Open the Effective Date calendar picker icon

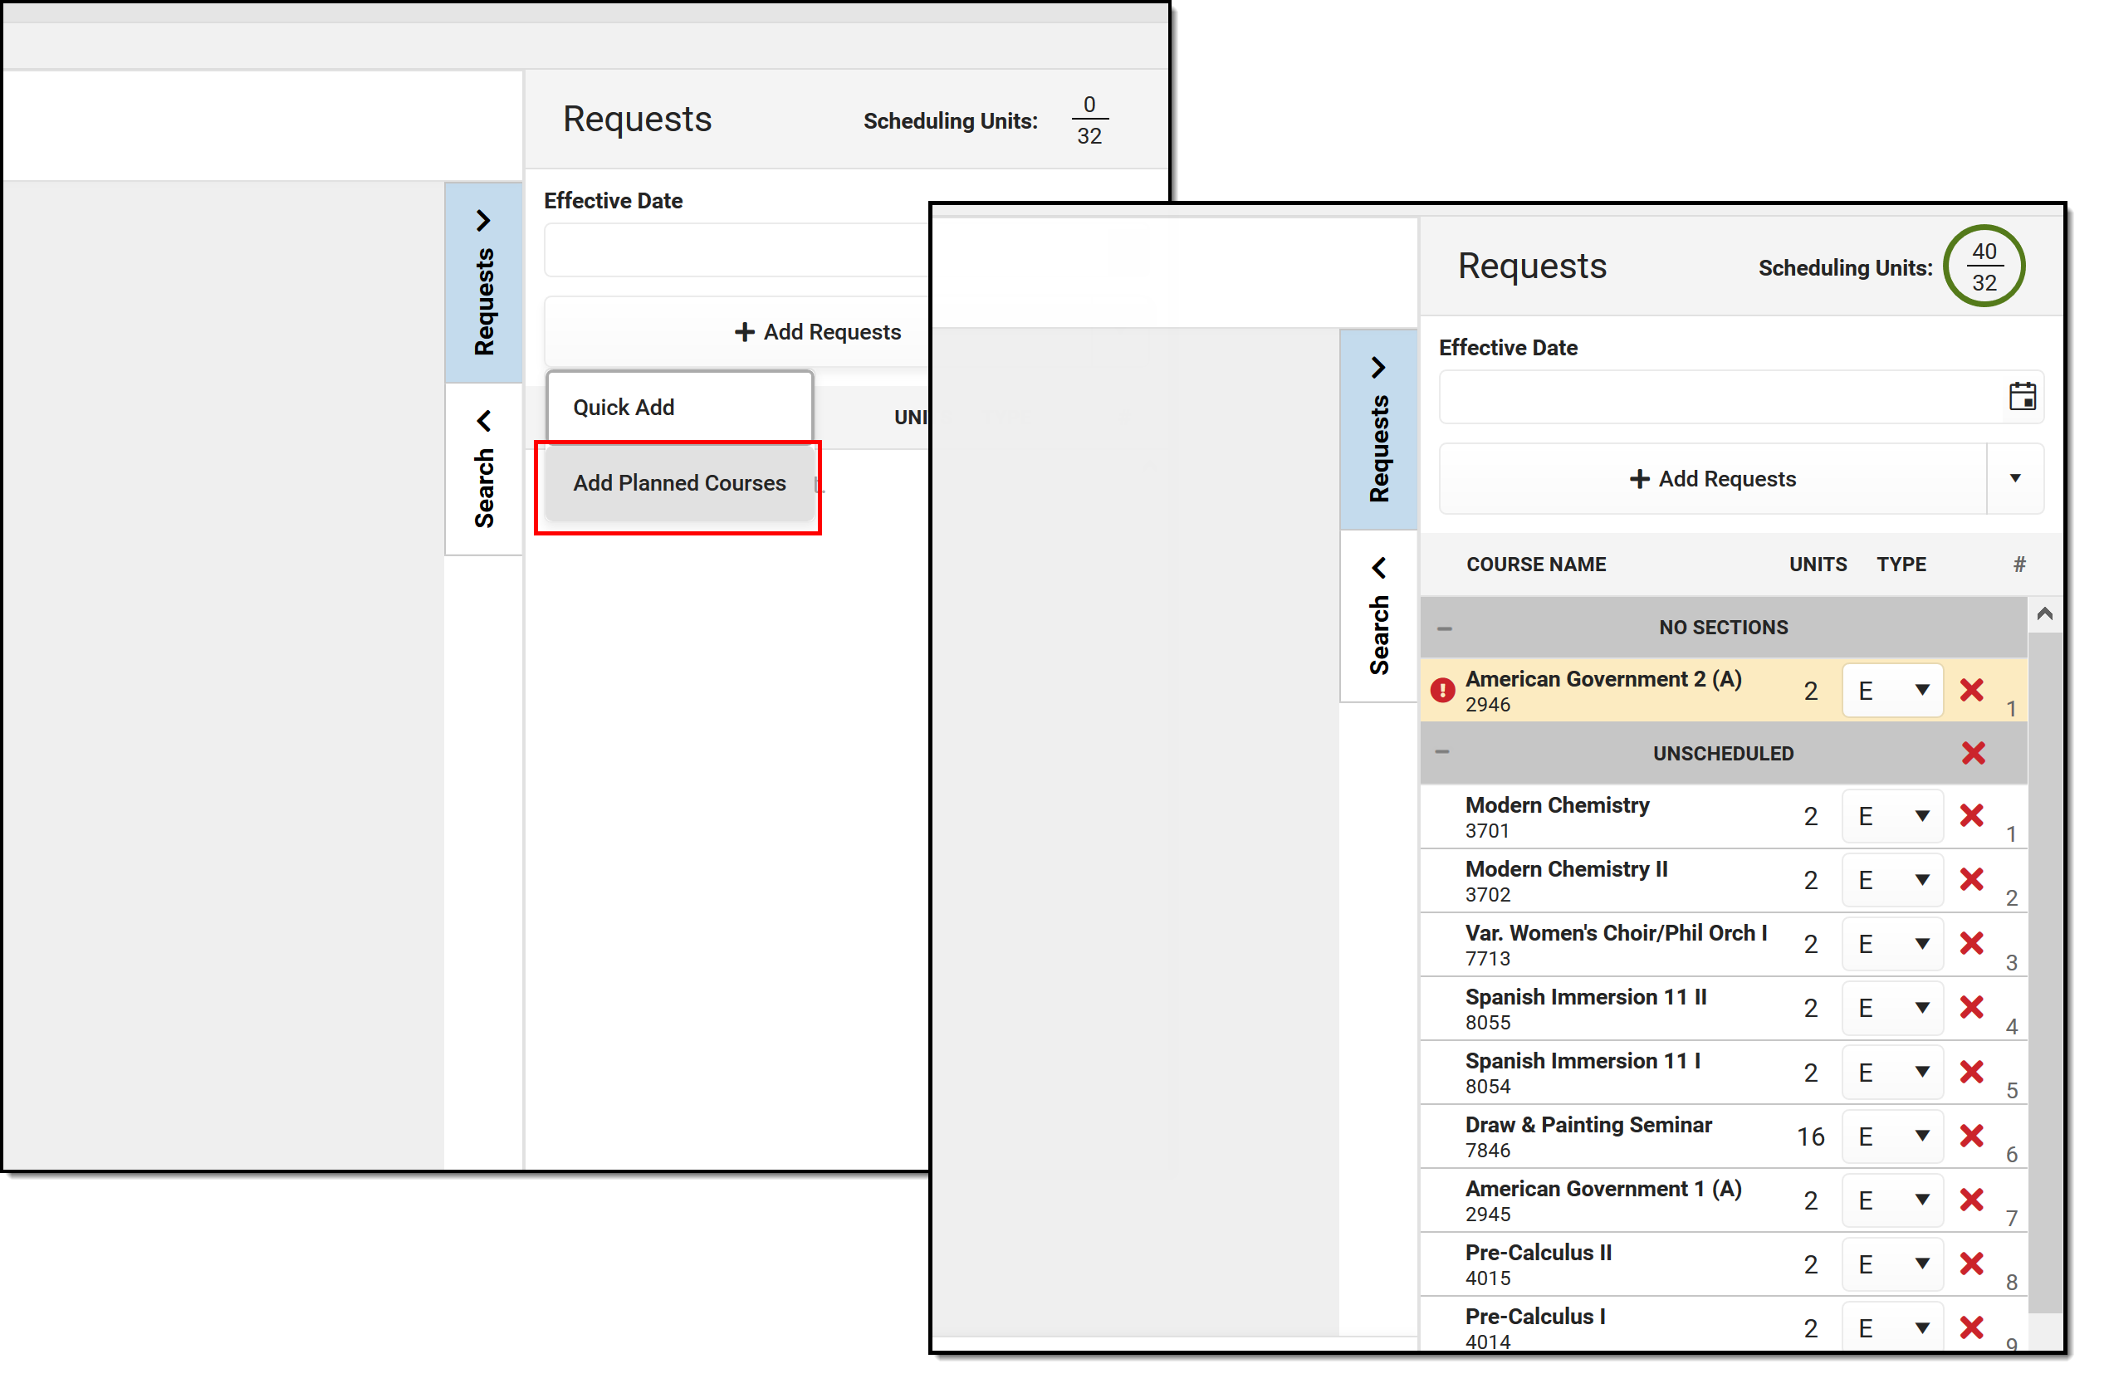pyautogui.click(x=2022, y=396)
